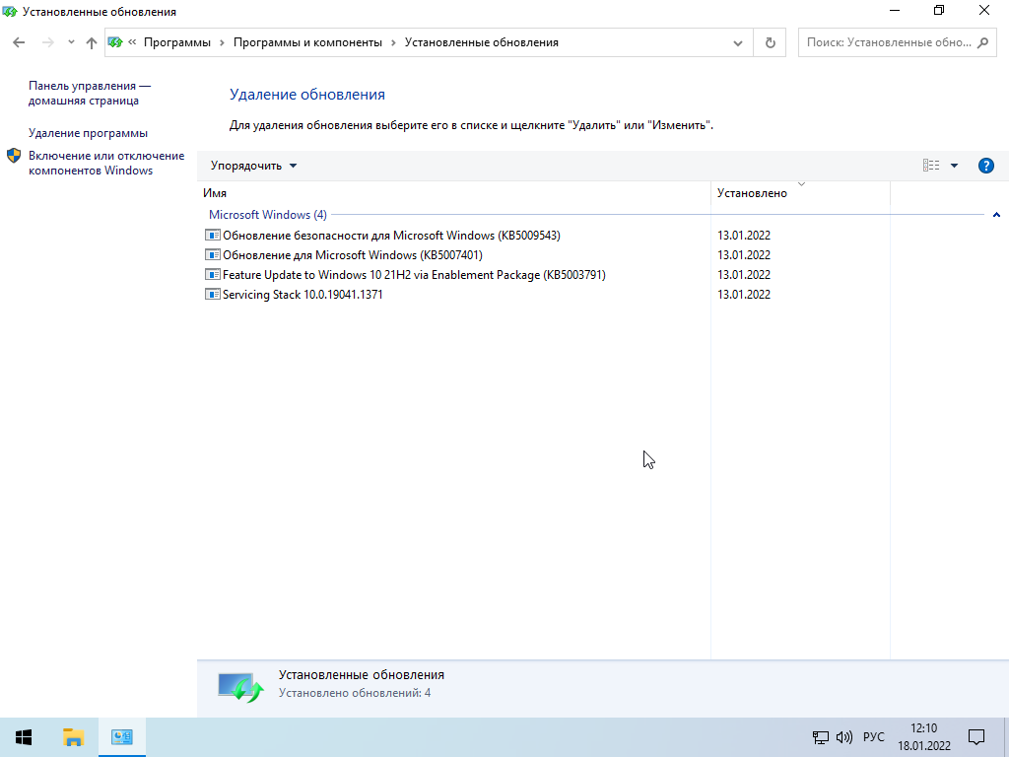This screenshot has width=1009, height=757.
Task: Go back using the navigation arrow
Action: click(x=19, y=42)
